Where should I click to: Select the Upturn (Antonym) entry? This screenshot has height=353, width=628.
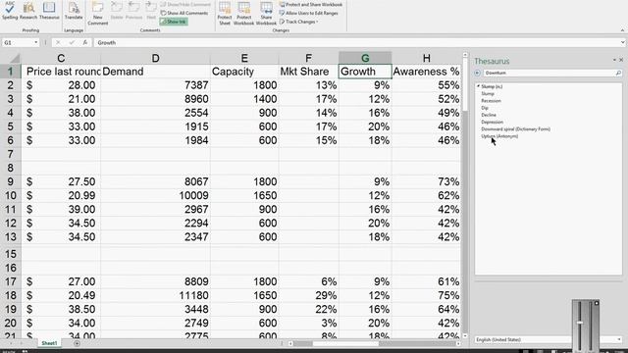click(x=499, y=136)
